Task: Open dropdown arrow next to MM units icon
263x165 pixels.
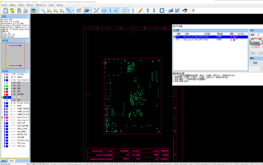Action: (37, 10)
